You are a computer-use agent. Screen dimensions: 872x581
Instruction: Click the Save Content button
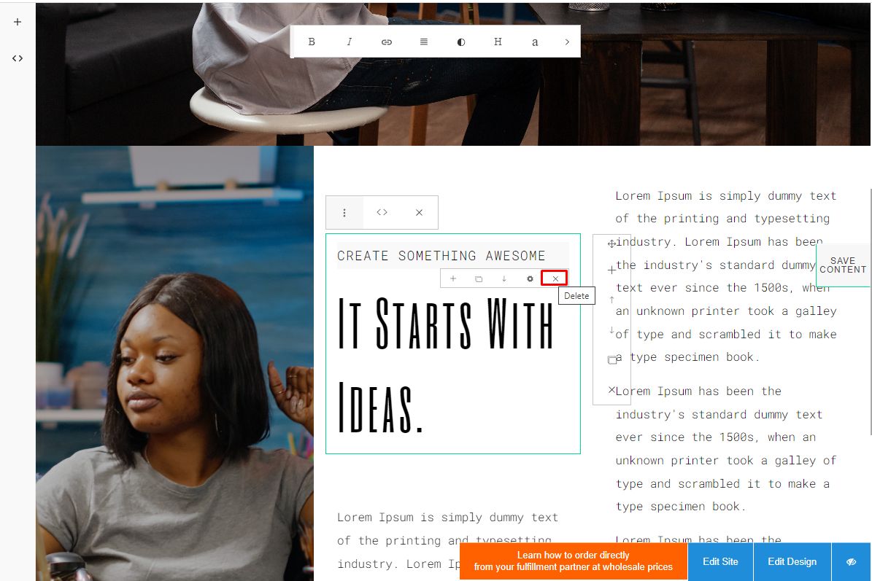(843, 265)
